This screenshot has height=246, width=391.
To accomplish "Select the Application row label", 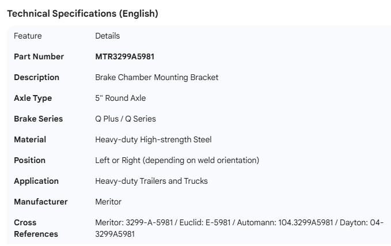I will tap(36, 181).
